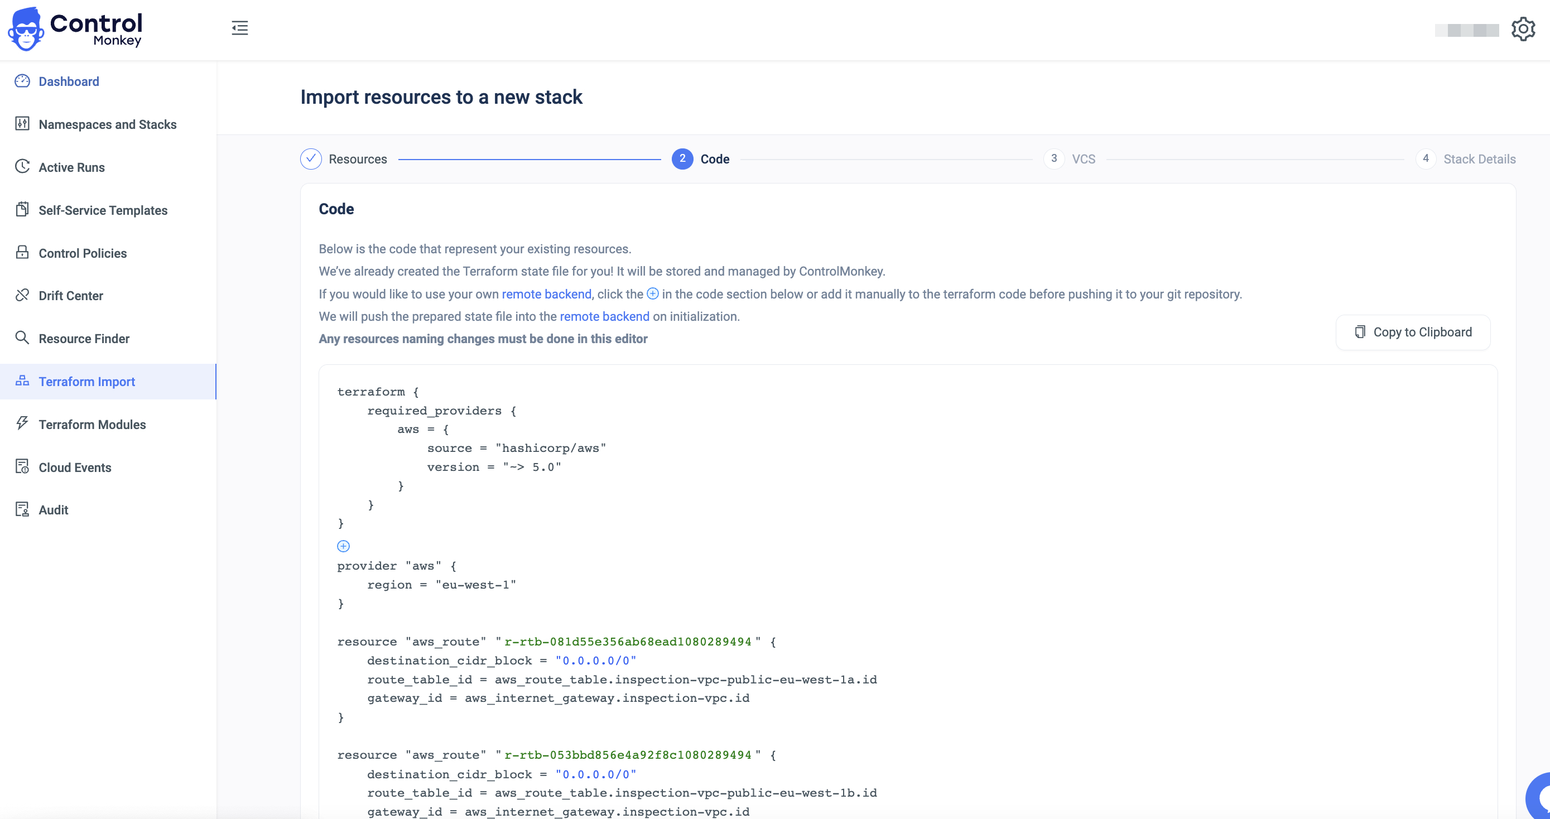This screenshot has width=1550, height=819.
Task: Click the Drift Center broken-link icon
Action: tap(22, 295)
